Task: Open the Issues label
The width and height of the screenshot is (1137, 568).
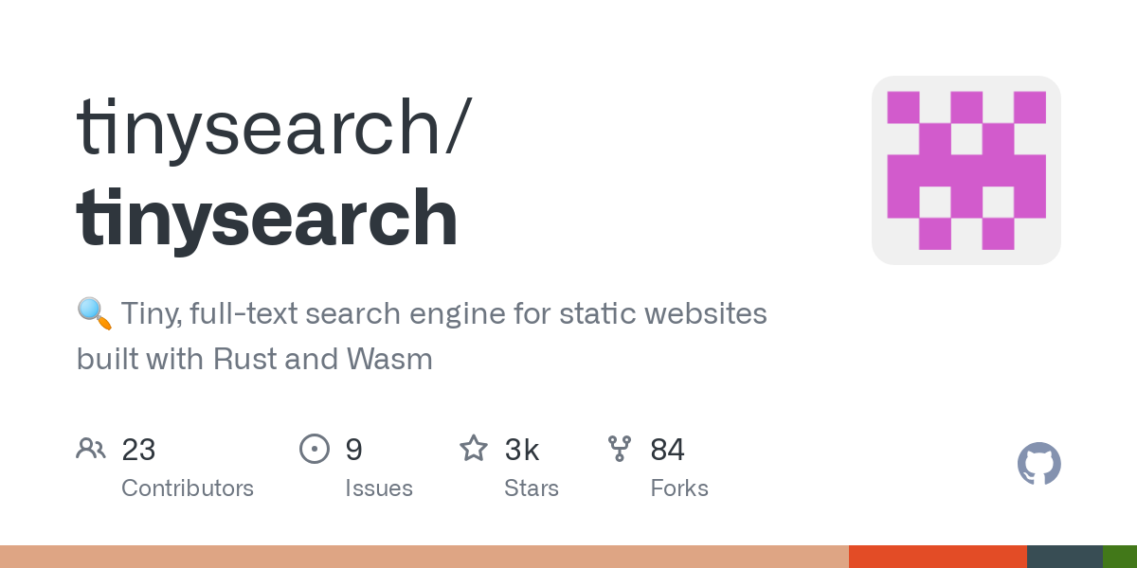Action: click(x=379, y=488)
